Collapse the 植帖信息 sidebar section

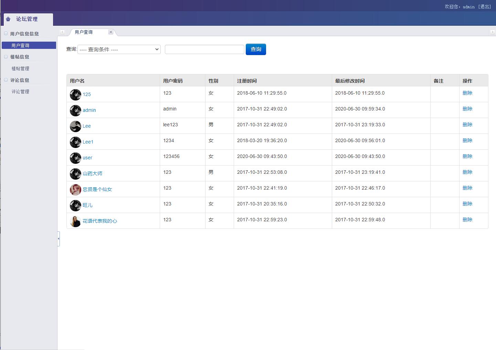coord(6,57)
